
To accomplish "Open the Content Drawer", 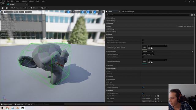I will (x=7, y=104).
